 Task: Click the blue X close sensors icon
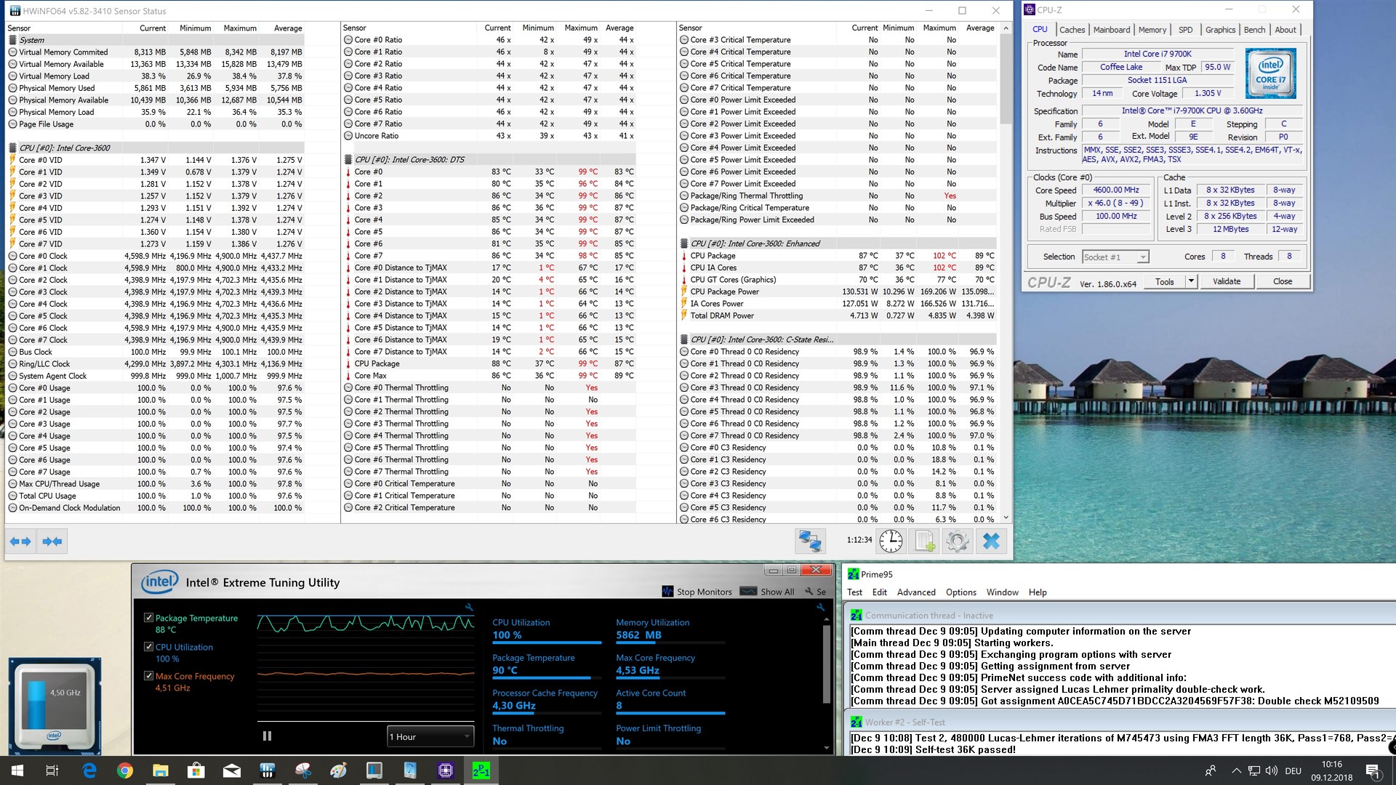pyautogui.click(x=991, y=541)
